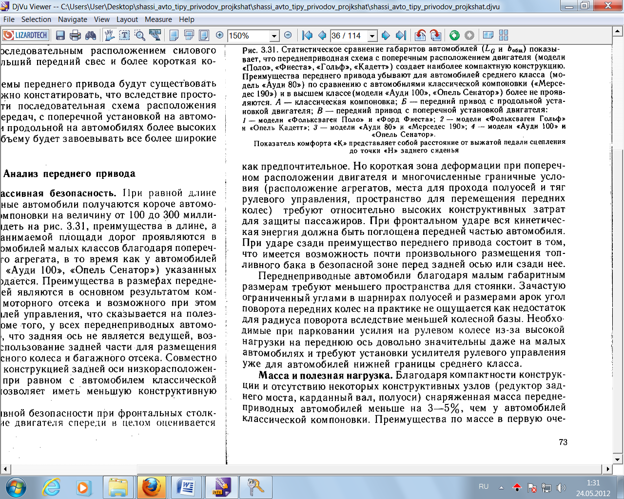Switch to side-by-side layout icon
Viewport: 624px width, 499px height.
click(x=204, y=35)
